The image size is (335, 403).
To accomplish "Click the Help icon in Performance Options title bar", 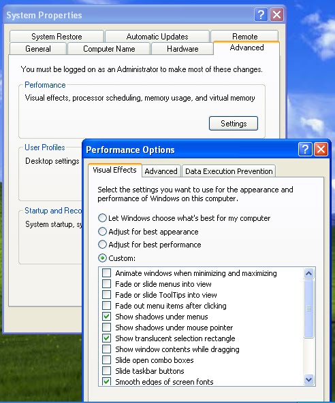I will point(305,150).
